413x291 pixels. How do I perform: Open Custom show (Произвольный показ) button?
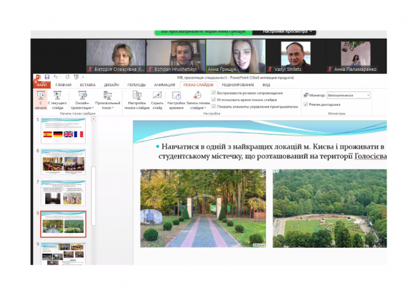108,100
